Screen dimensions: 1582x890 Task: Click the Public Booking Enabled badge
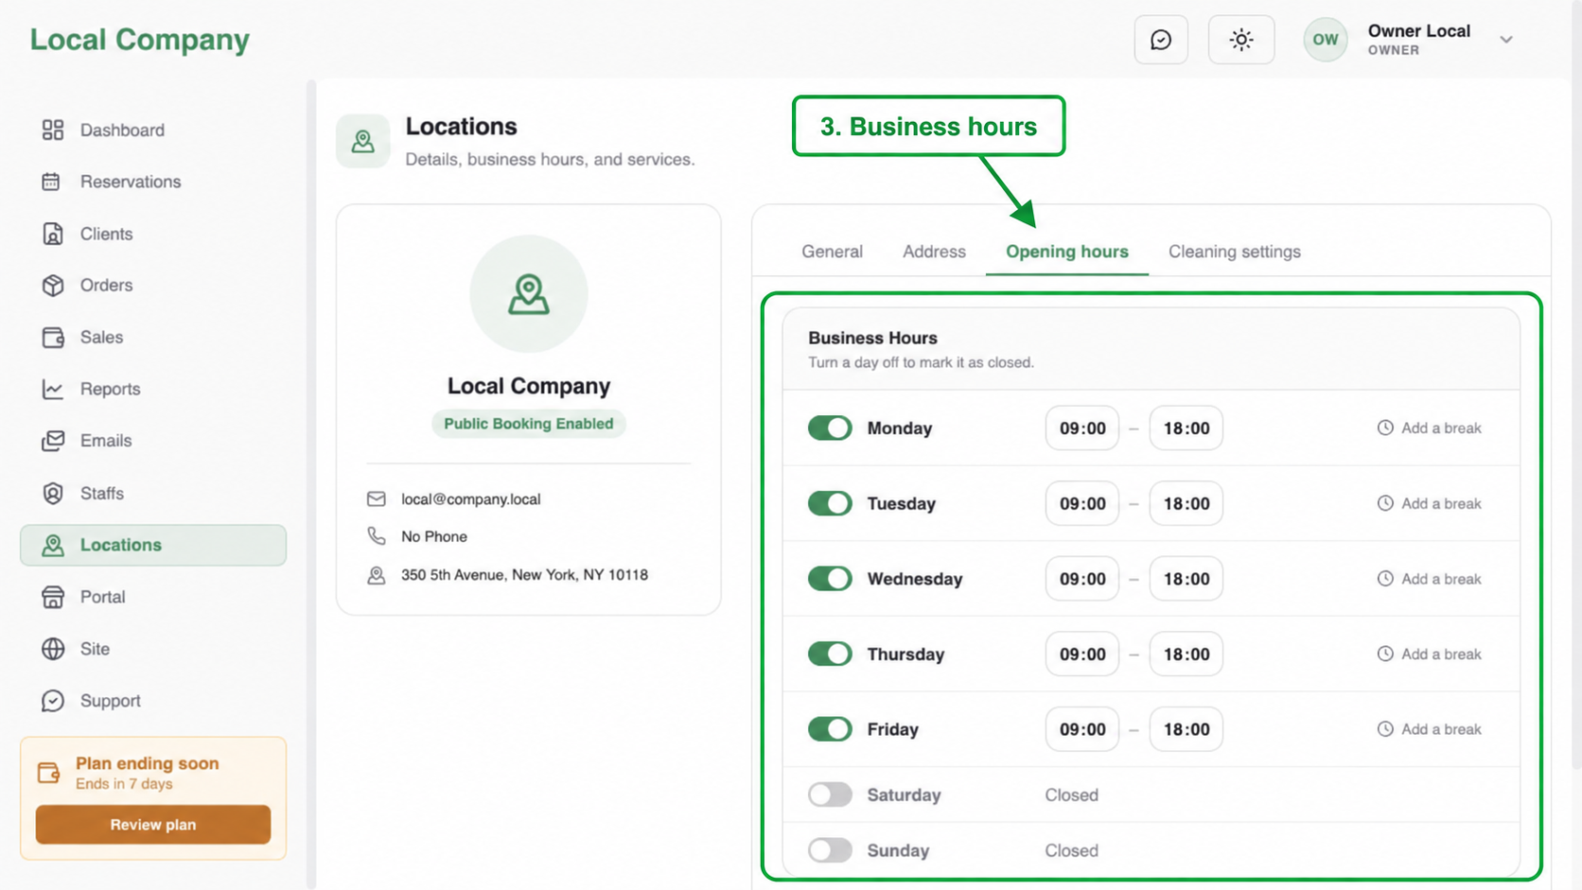click(528, 424)
